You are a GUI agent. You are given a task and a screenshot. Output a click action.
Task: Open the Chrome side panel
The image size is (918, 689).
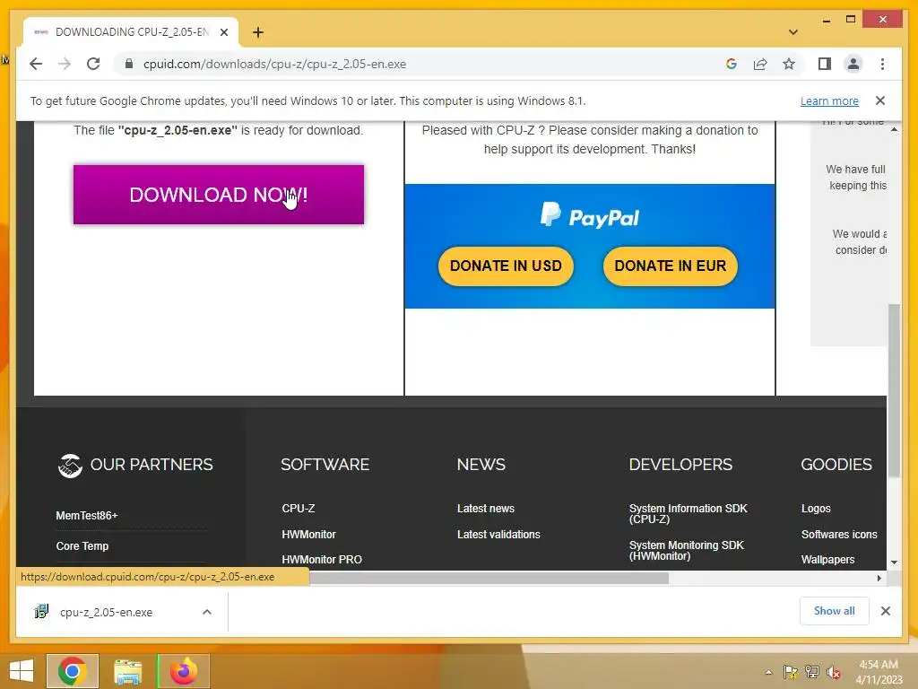click(825, 64)
